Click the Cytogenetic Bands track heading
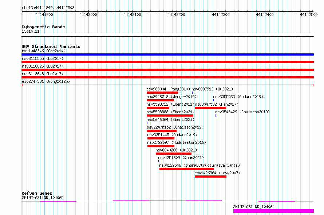324x215 pixels. click(43, 27)
